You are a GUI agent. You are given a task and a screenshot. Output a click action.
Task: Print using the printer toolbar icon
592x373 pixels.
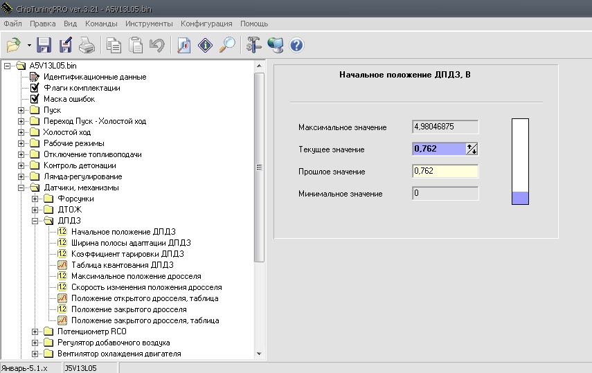87,46
